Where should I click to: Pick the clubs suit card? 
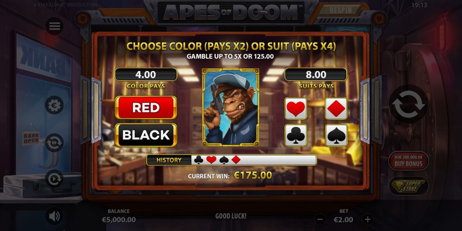click(296, 135)
